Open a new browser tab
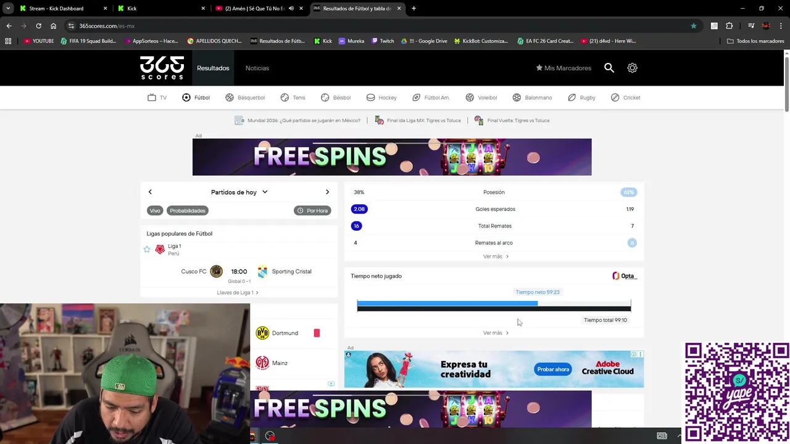 414,9
